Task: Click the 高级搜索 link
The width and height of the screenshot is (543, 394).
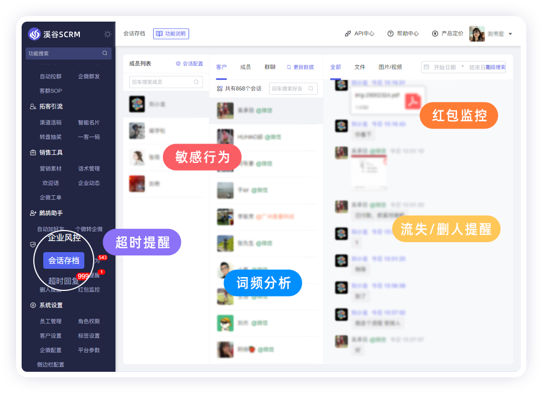Action: (x=495, y=67)
